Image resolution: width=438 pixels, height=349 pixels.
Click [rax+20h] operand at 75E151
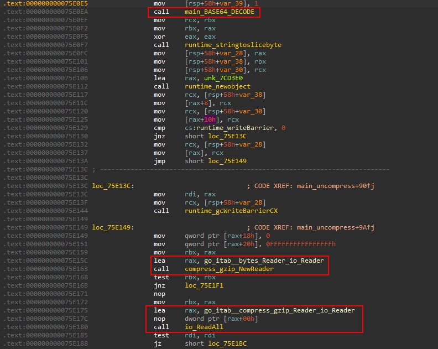tap(241, 244)
